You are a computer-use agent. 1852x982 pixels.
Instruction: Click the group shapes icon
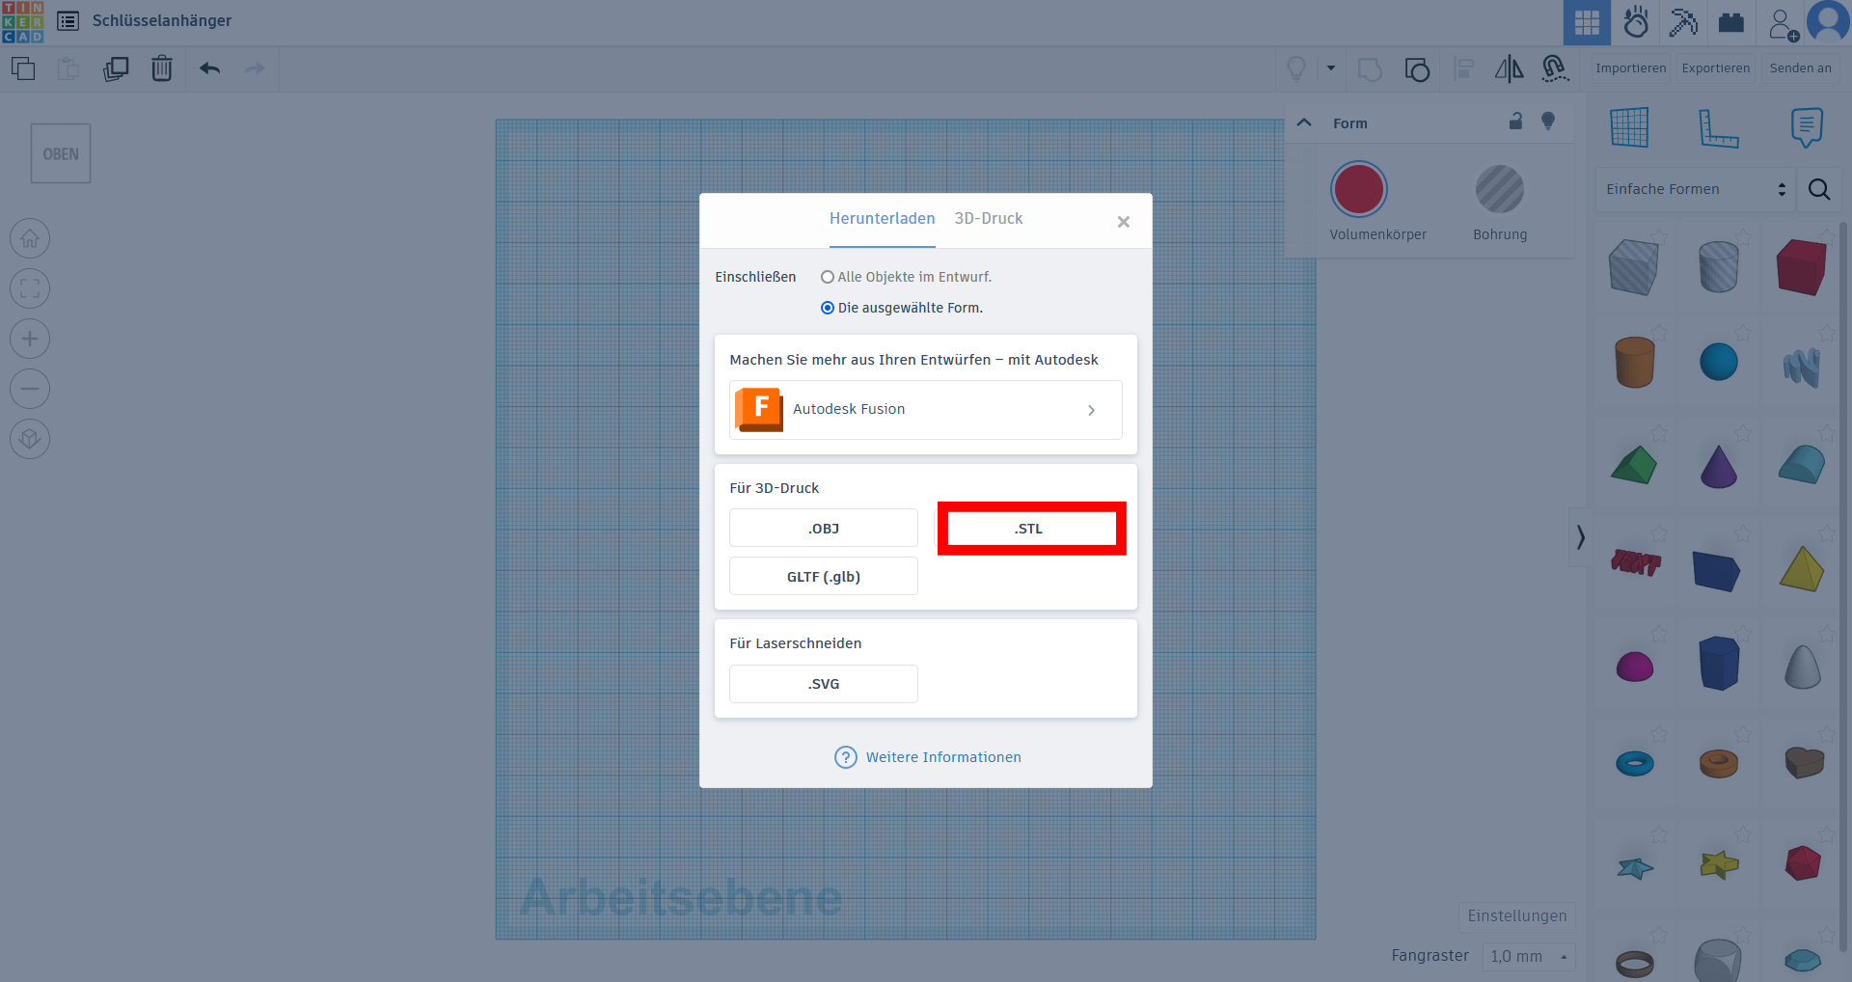(x=1370, y=69)
